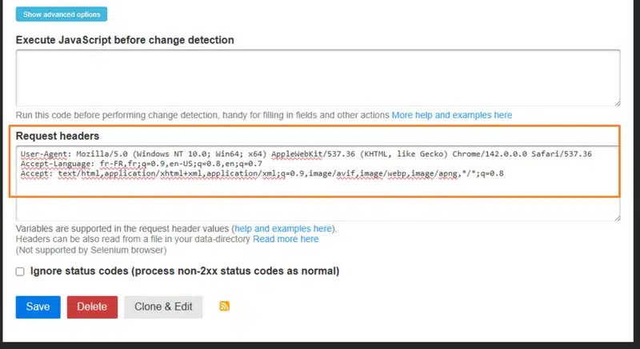The width and height of the screenshot is (640, 349).
Task: Enable the Ignore status codes checkbox
Action: click(x=20, y=272)
